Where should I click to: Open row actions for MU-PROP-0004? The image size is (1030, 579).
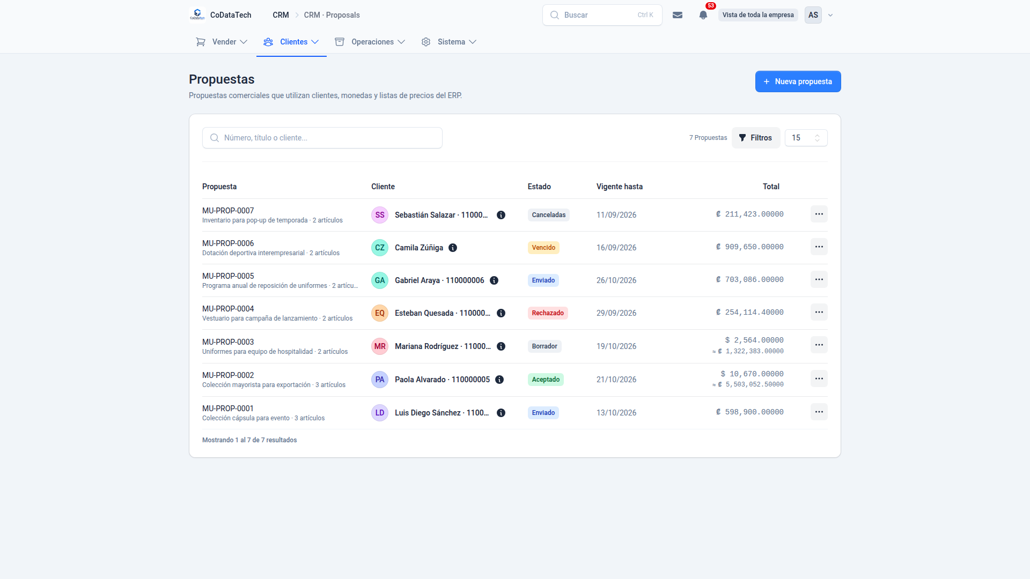click(819, 312)
